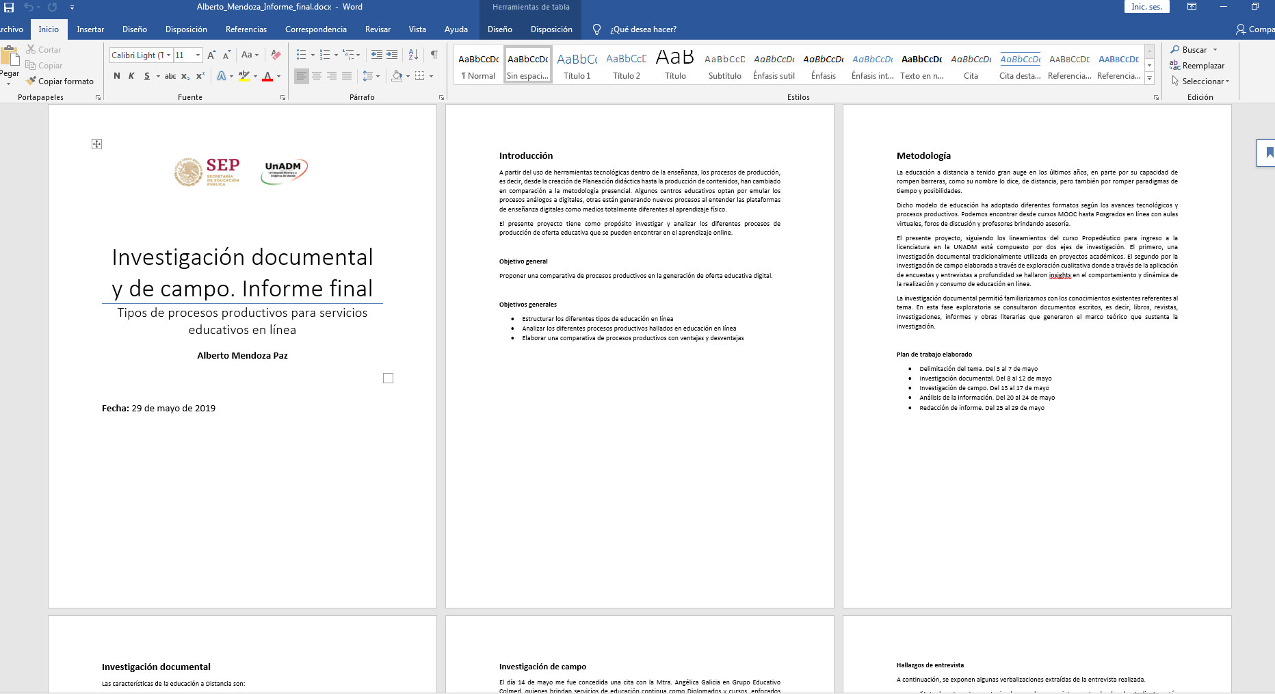The image size is (1275, 694).
Task: Apply the Título 1 style
Action: tap(577, 65)
